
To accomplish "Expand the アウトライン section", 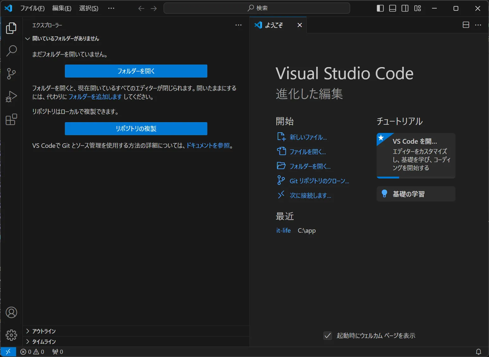I will (x=136, y=331).
